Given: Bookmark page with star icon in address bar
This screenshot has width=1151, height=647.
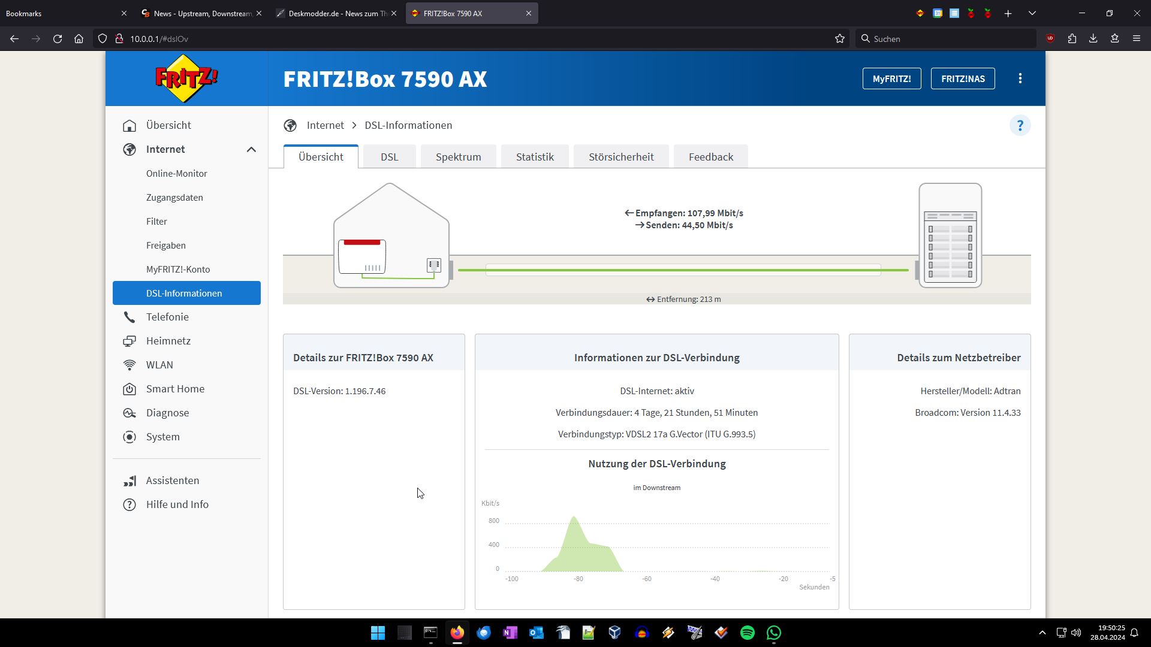Looking at the screenshot, I should 839,39.
